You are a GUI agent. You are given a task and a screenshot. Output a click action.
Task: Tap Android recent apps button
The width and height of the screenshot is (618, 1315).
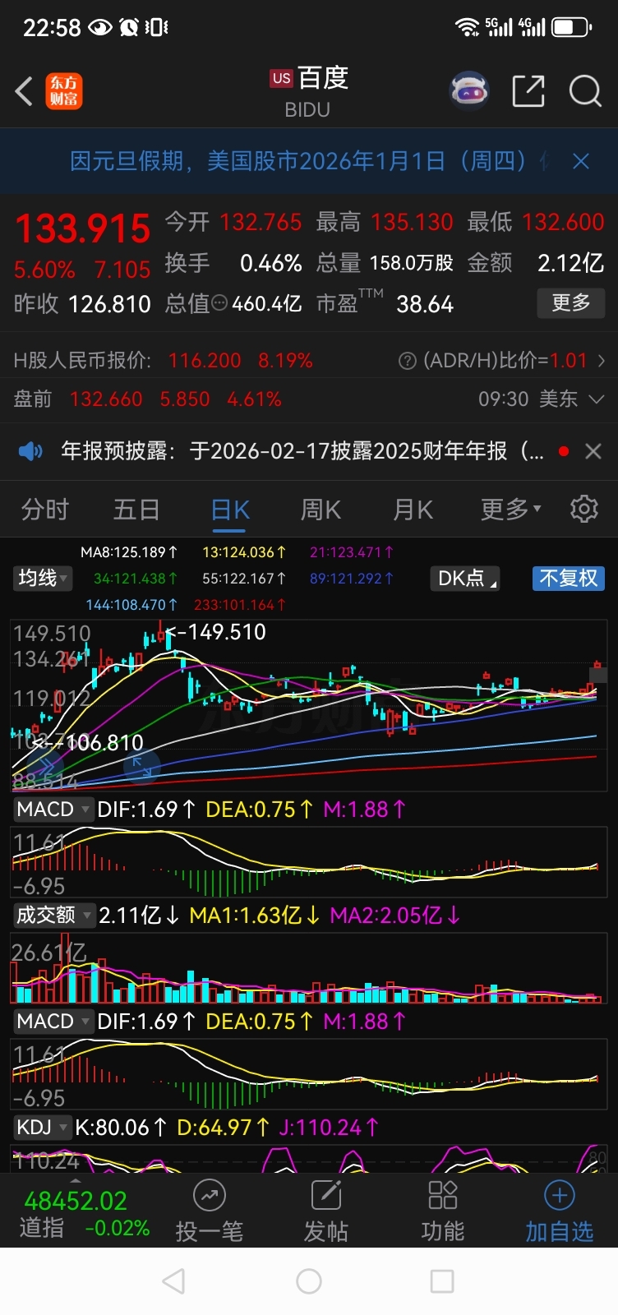point(442,1281)
